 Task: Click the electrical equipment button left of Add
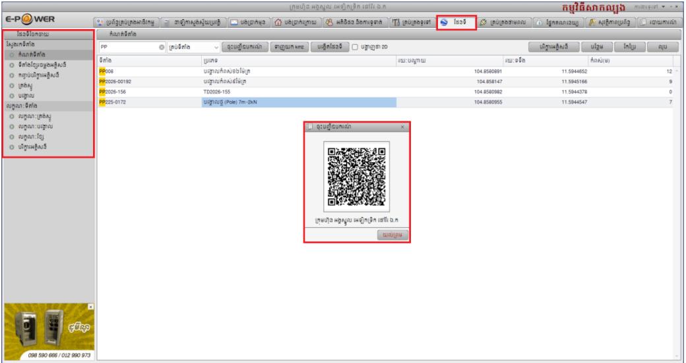pos(554,47)
